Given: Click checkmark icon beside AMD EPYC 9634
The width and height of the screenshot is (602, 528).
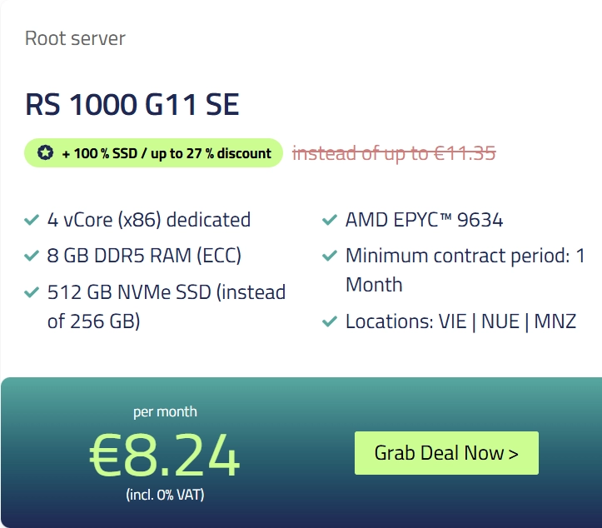Looking at the screenshot, I should click(x=330, y=220).
